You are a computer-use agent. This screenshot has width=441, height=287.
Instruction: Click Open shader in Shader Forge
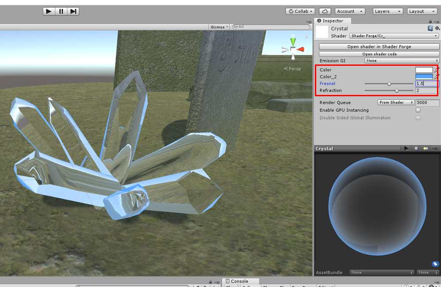[x=379, y=47]
